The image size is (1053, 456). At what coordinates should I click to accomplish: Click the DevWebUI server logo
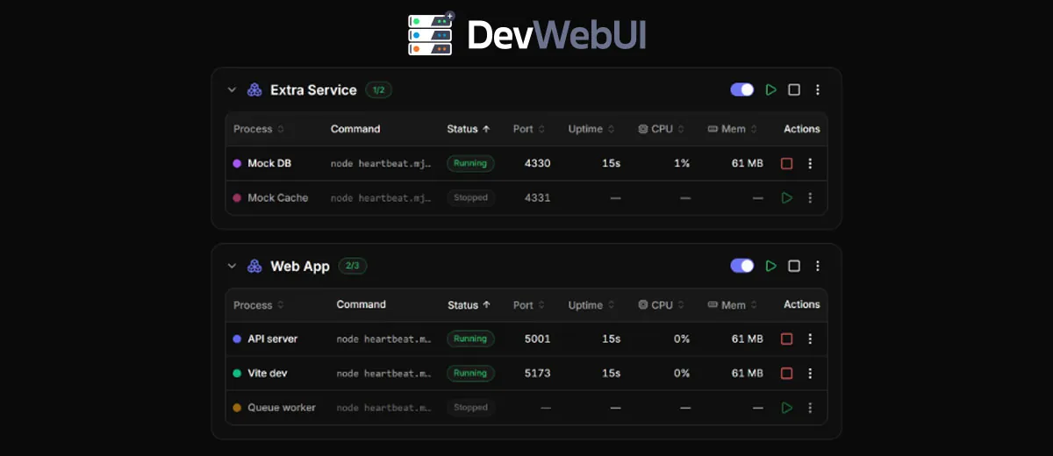coord(431,35)
